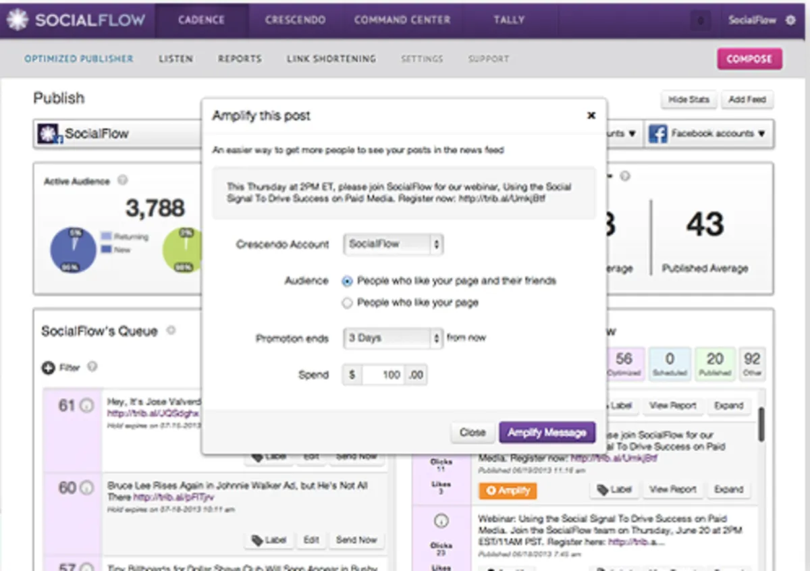Click the blue Active Audience pie chart

(74, 249)
